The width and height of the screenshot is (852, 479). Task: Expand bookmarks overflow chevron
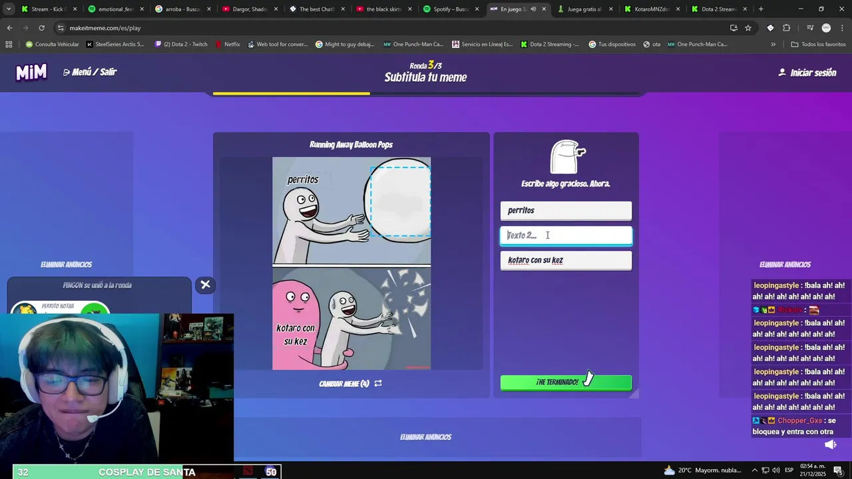click(x=773, y=45)
